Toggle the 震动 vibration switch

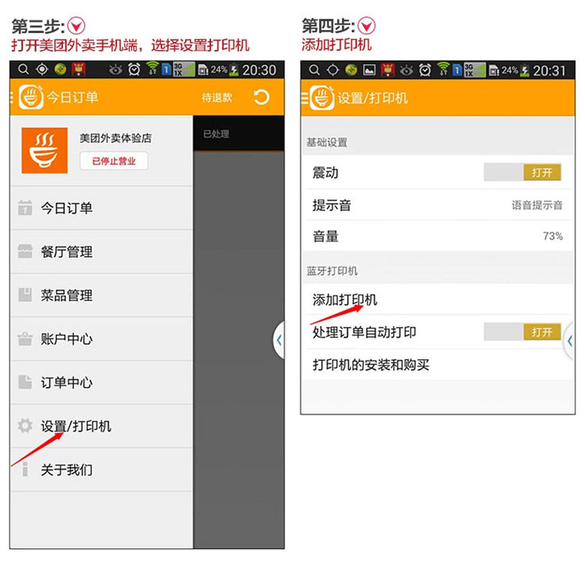point(523,172)
